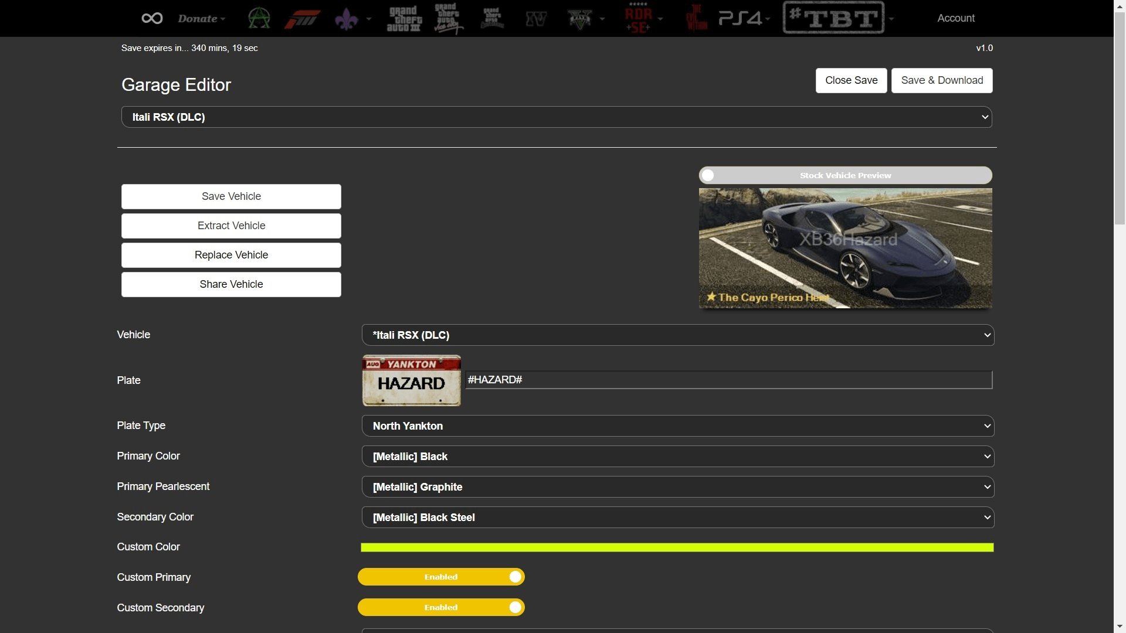
Task: Click the GTA IV icon
Action: (536, 18)
